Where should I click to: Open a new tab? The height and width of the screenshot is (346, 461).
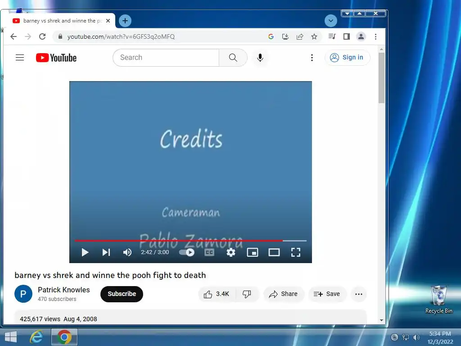pos(125,21)
